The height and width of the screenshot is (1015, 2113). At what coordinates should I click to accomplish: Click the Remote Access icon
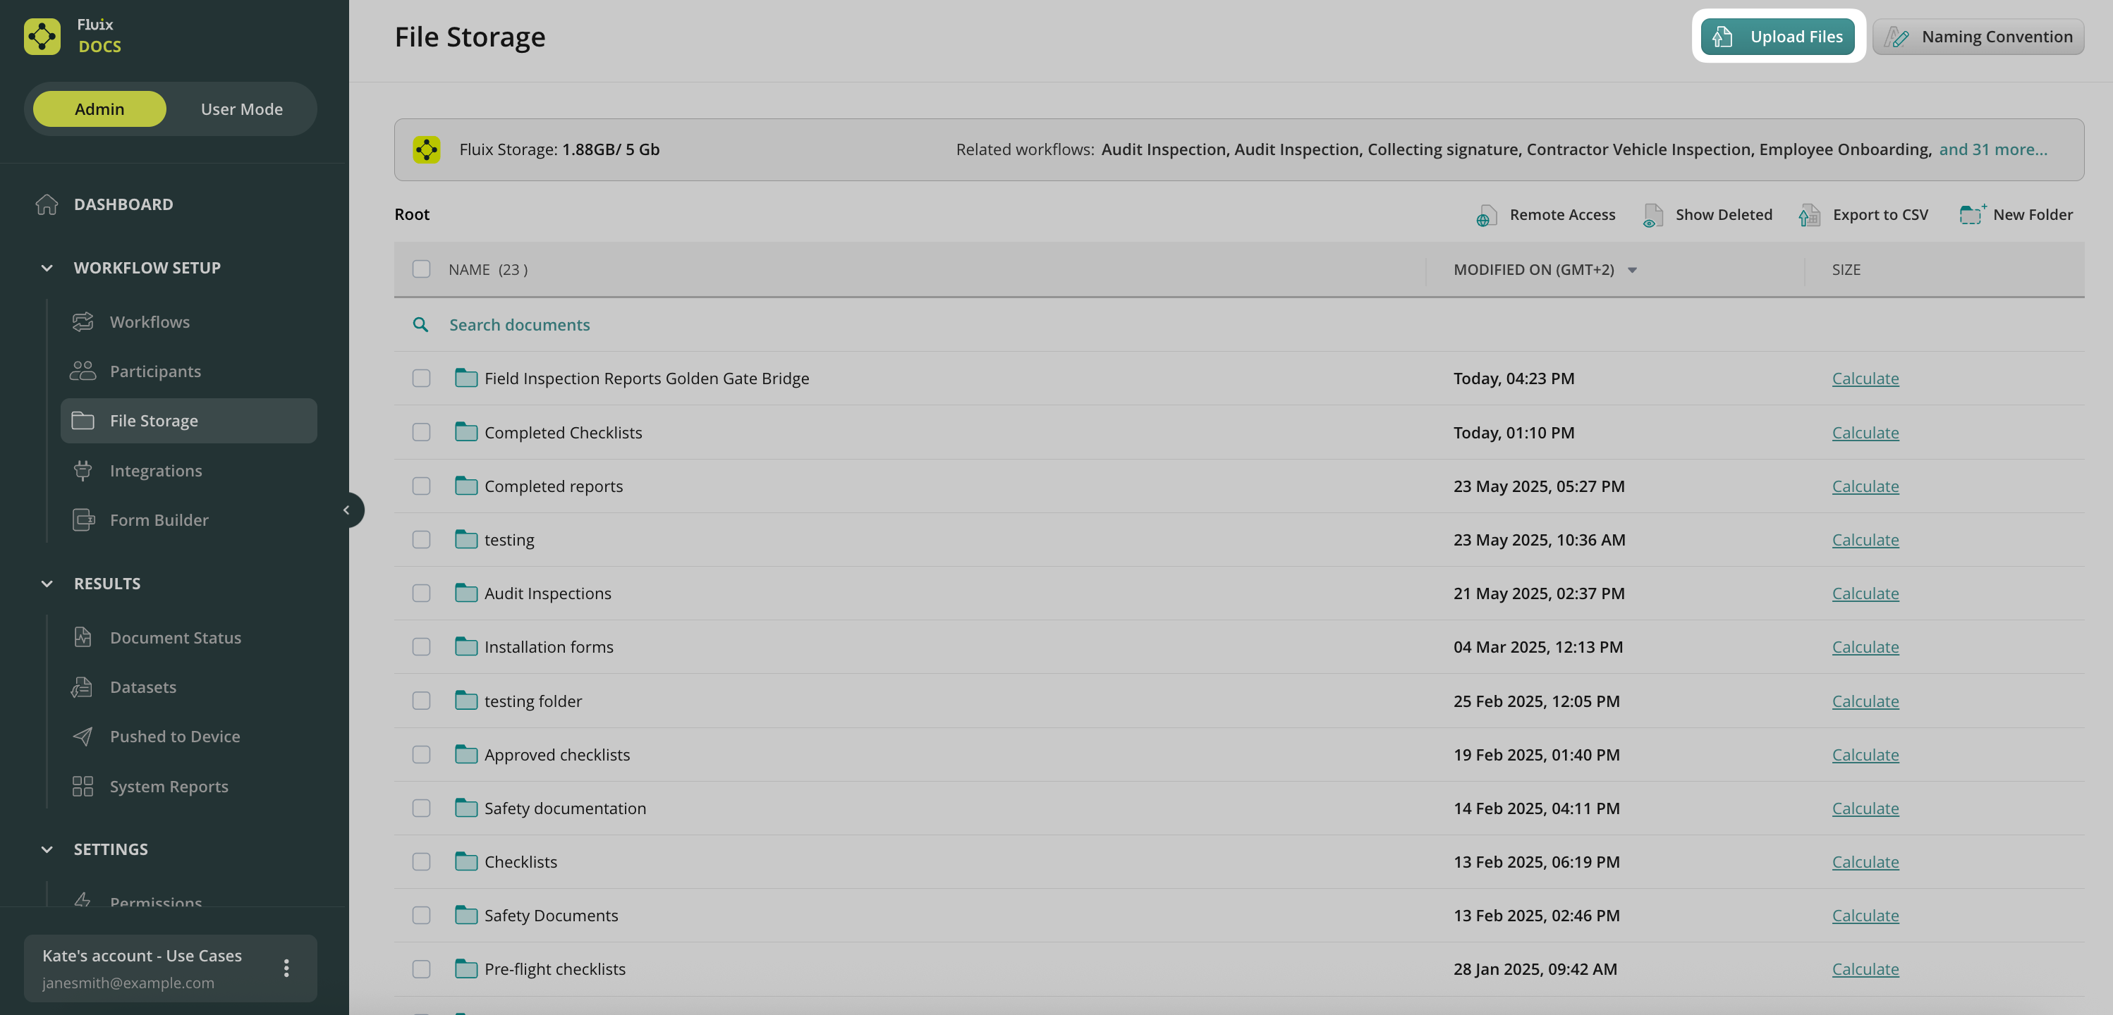pos(1485,216)
